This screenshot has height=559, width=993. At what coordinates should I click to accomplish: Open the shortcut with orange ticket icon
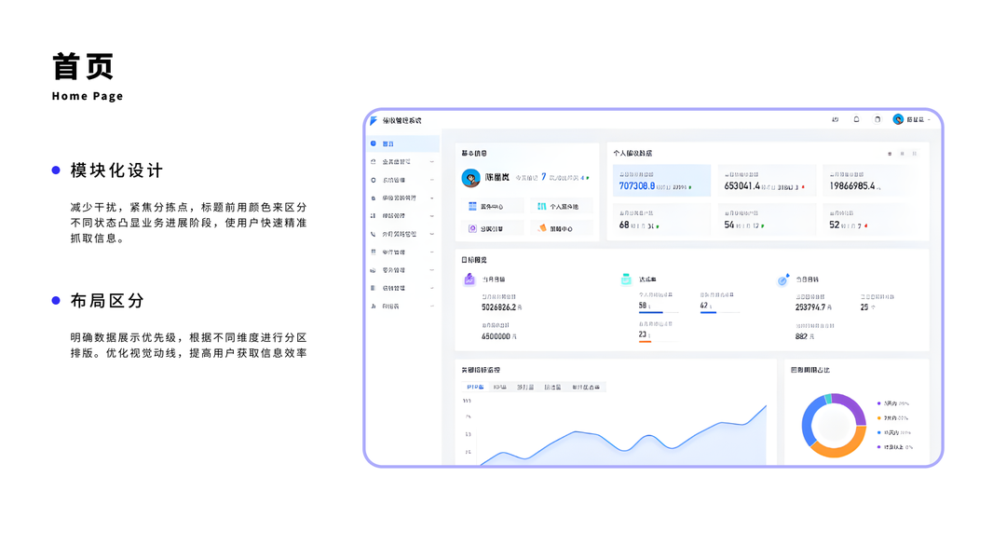point(561,228)
